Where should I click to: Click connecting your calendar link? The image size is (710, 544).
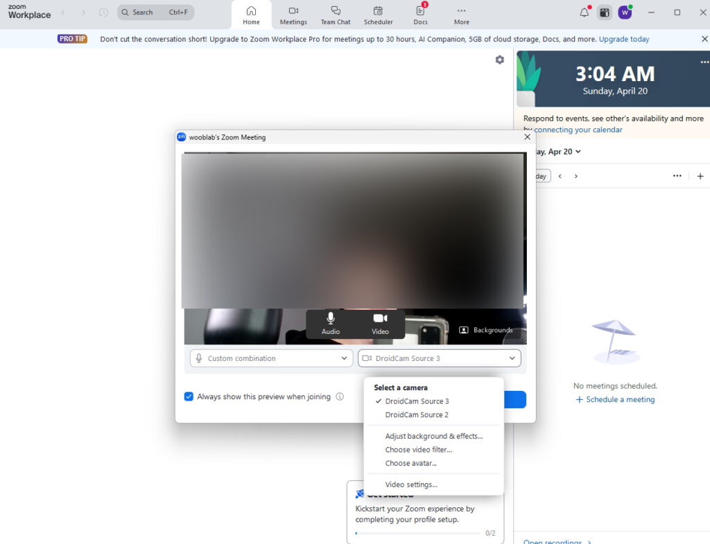(x=578, y=130)
